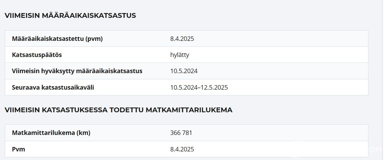Select the Katsastuspäätös label

[x=37, y=55]
